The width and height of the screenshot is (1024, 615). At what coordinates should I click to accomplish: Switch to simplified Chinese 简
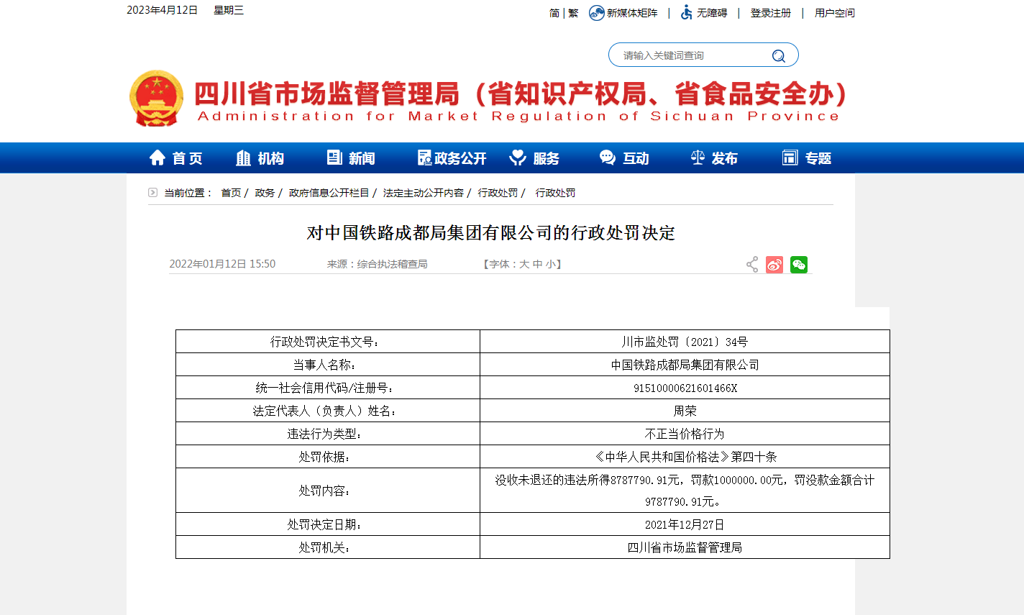[x=554, y=13]
